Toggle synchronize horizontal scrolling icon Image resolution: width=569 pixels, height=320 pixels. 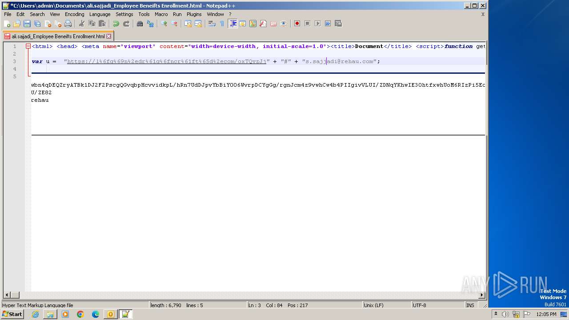(198, 24)
